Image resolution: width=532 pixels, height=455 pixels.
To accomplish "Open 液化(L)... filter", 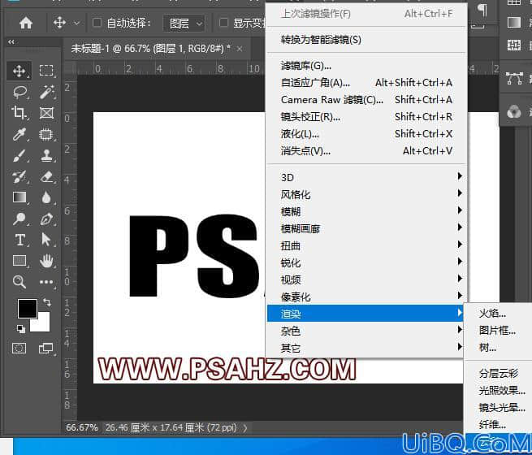I will point(366,134).
